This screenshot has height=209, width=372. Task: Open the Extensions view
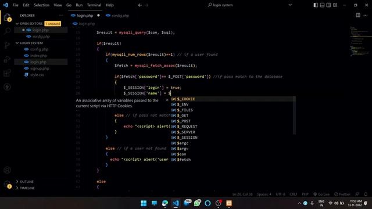[x=7, y=73]
